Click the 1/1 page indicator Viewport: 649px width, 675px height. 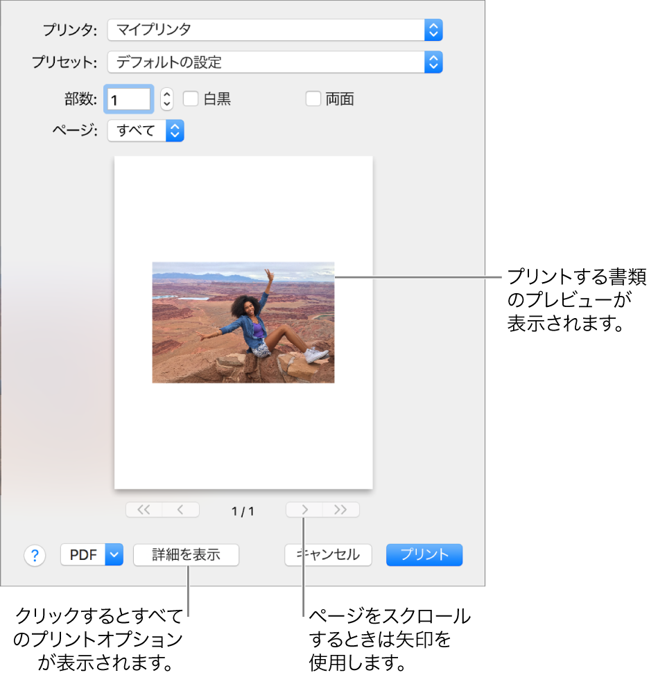pyautogui.click(x=243, y=509)
